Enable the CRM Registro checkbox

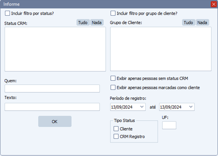(x=116, y=136)
